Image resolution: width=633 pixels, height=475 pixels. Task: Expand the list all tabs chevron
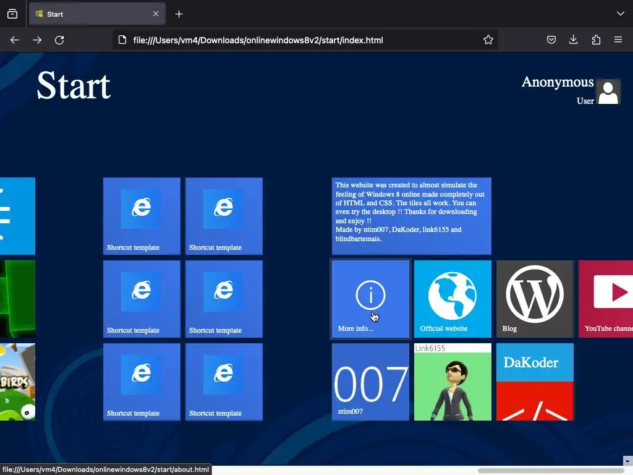[x=621, y=14]
